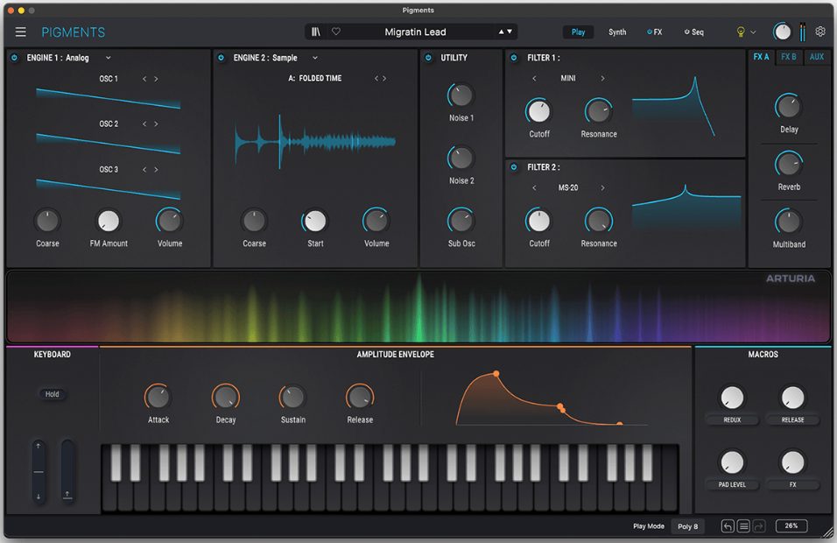837x543 pixels.
Task: Click the amplitude envelope curve display
Action: (552, 398)
